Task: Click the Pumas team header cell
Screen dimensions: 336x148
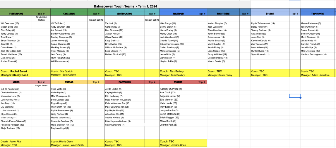Action: (x=69, y=82)
